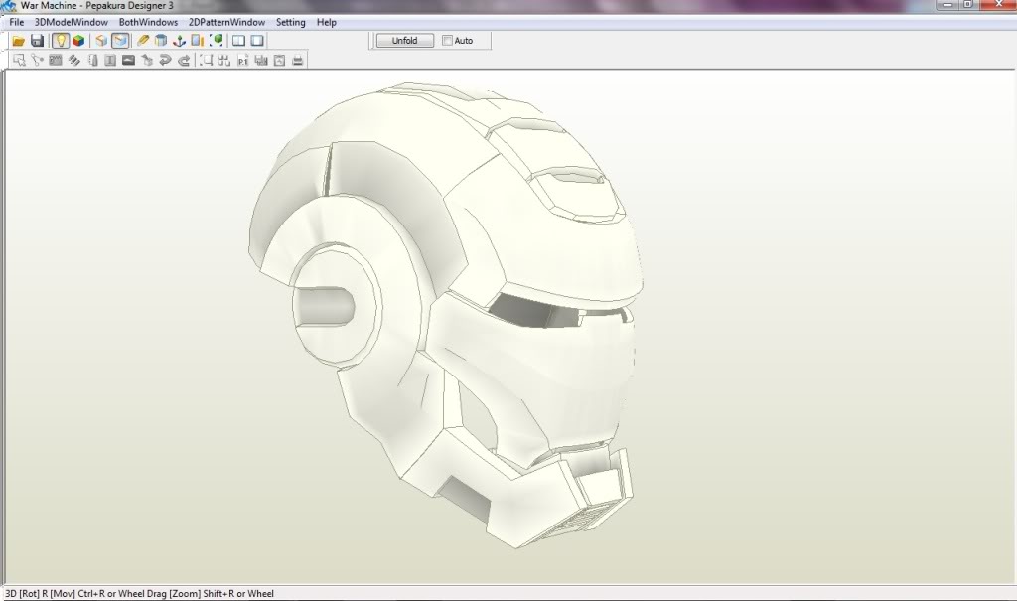Click the green cube fit-to-view icon
1017x601 pixels.
point(217,41)
